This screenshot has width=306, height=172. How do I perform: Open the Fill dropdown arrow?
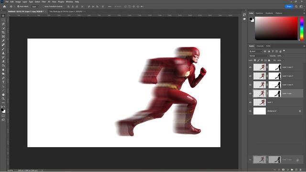[283, 60]
